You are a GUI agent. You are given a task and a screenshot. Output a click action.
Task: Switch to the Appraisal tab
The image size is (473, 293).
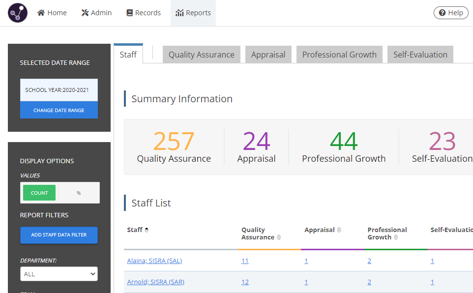click(x=268, y=54)
